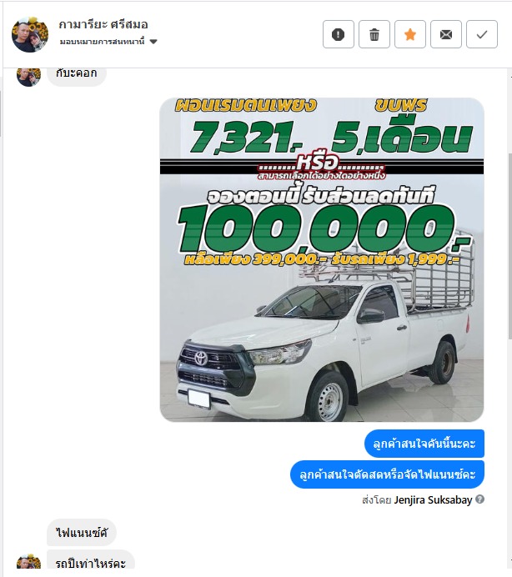Click customer avatar beside รถปีเท่าไหร่คะ message
The height and width of the screenshot is (577, 512).
click(28, 561)
